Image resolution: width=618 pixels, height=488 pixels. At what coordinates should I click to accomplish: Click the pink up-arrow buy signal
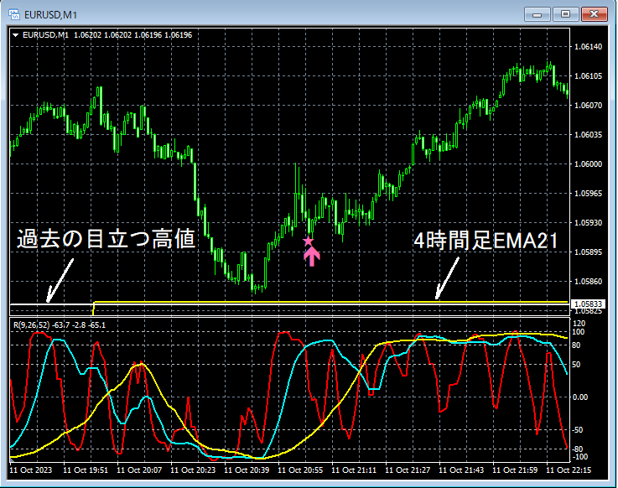(312, 257)
